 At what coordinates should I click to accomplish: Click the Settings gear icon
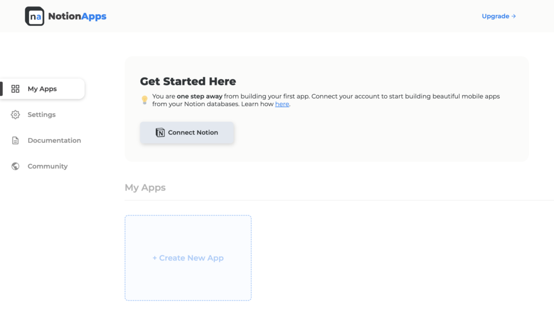(16, 115)
